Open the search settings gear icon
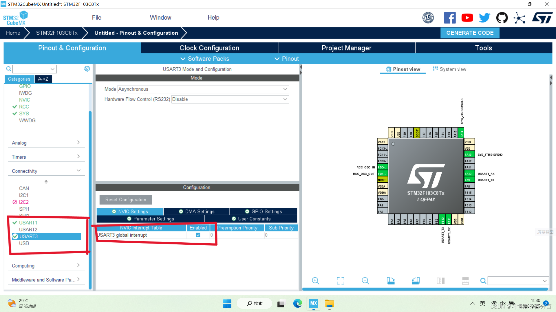556x312 pixels. coord(87,69)
